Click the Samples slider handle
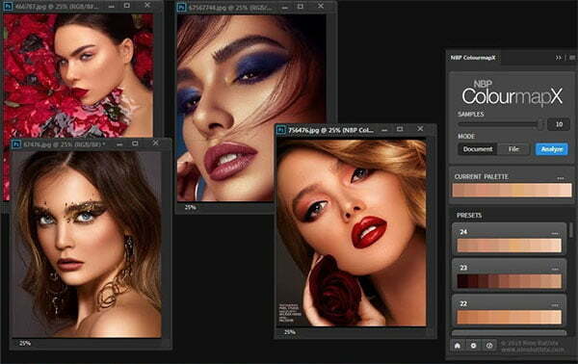Screen dimensions: 578x364 [540, 124]
